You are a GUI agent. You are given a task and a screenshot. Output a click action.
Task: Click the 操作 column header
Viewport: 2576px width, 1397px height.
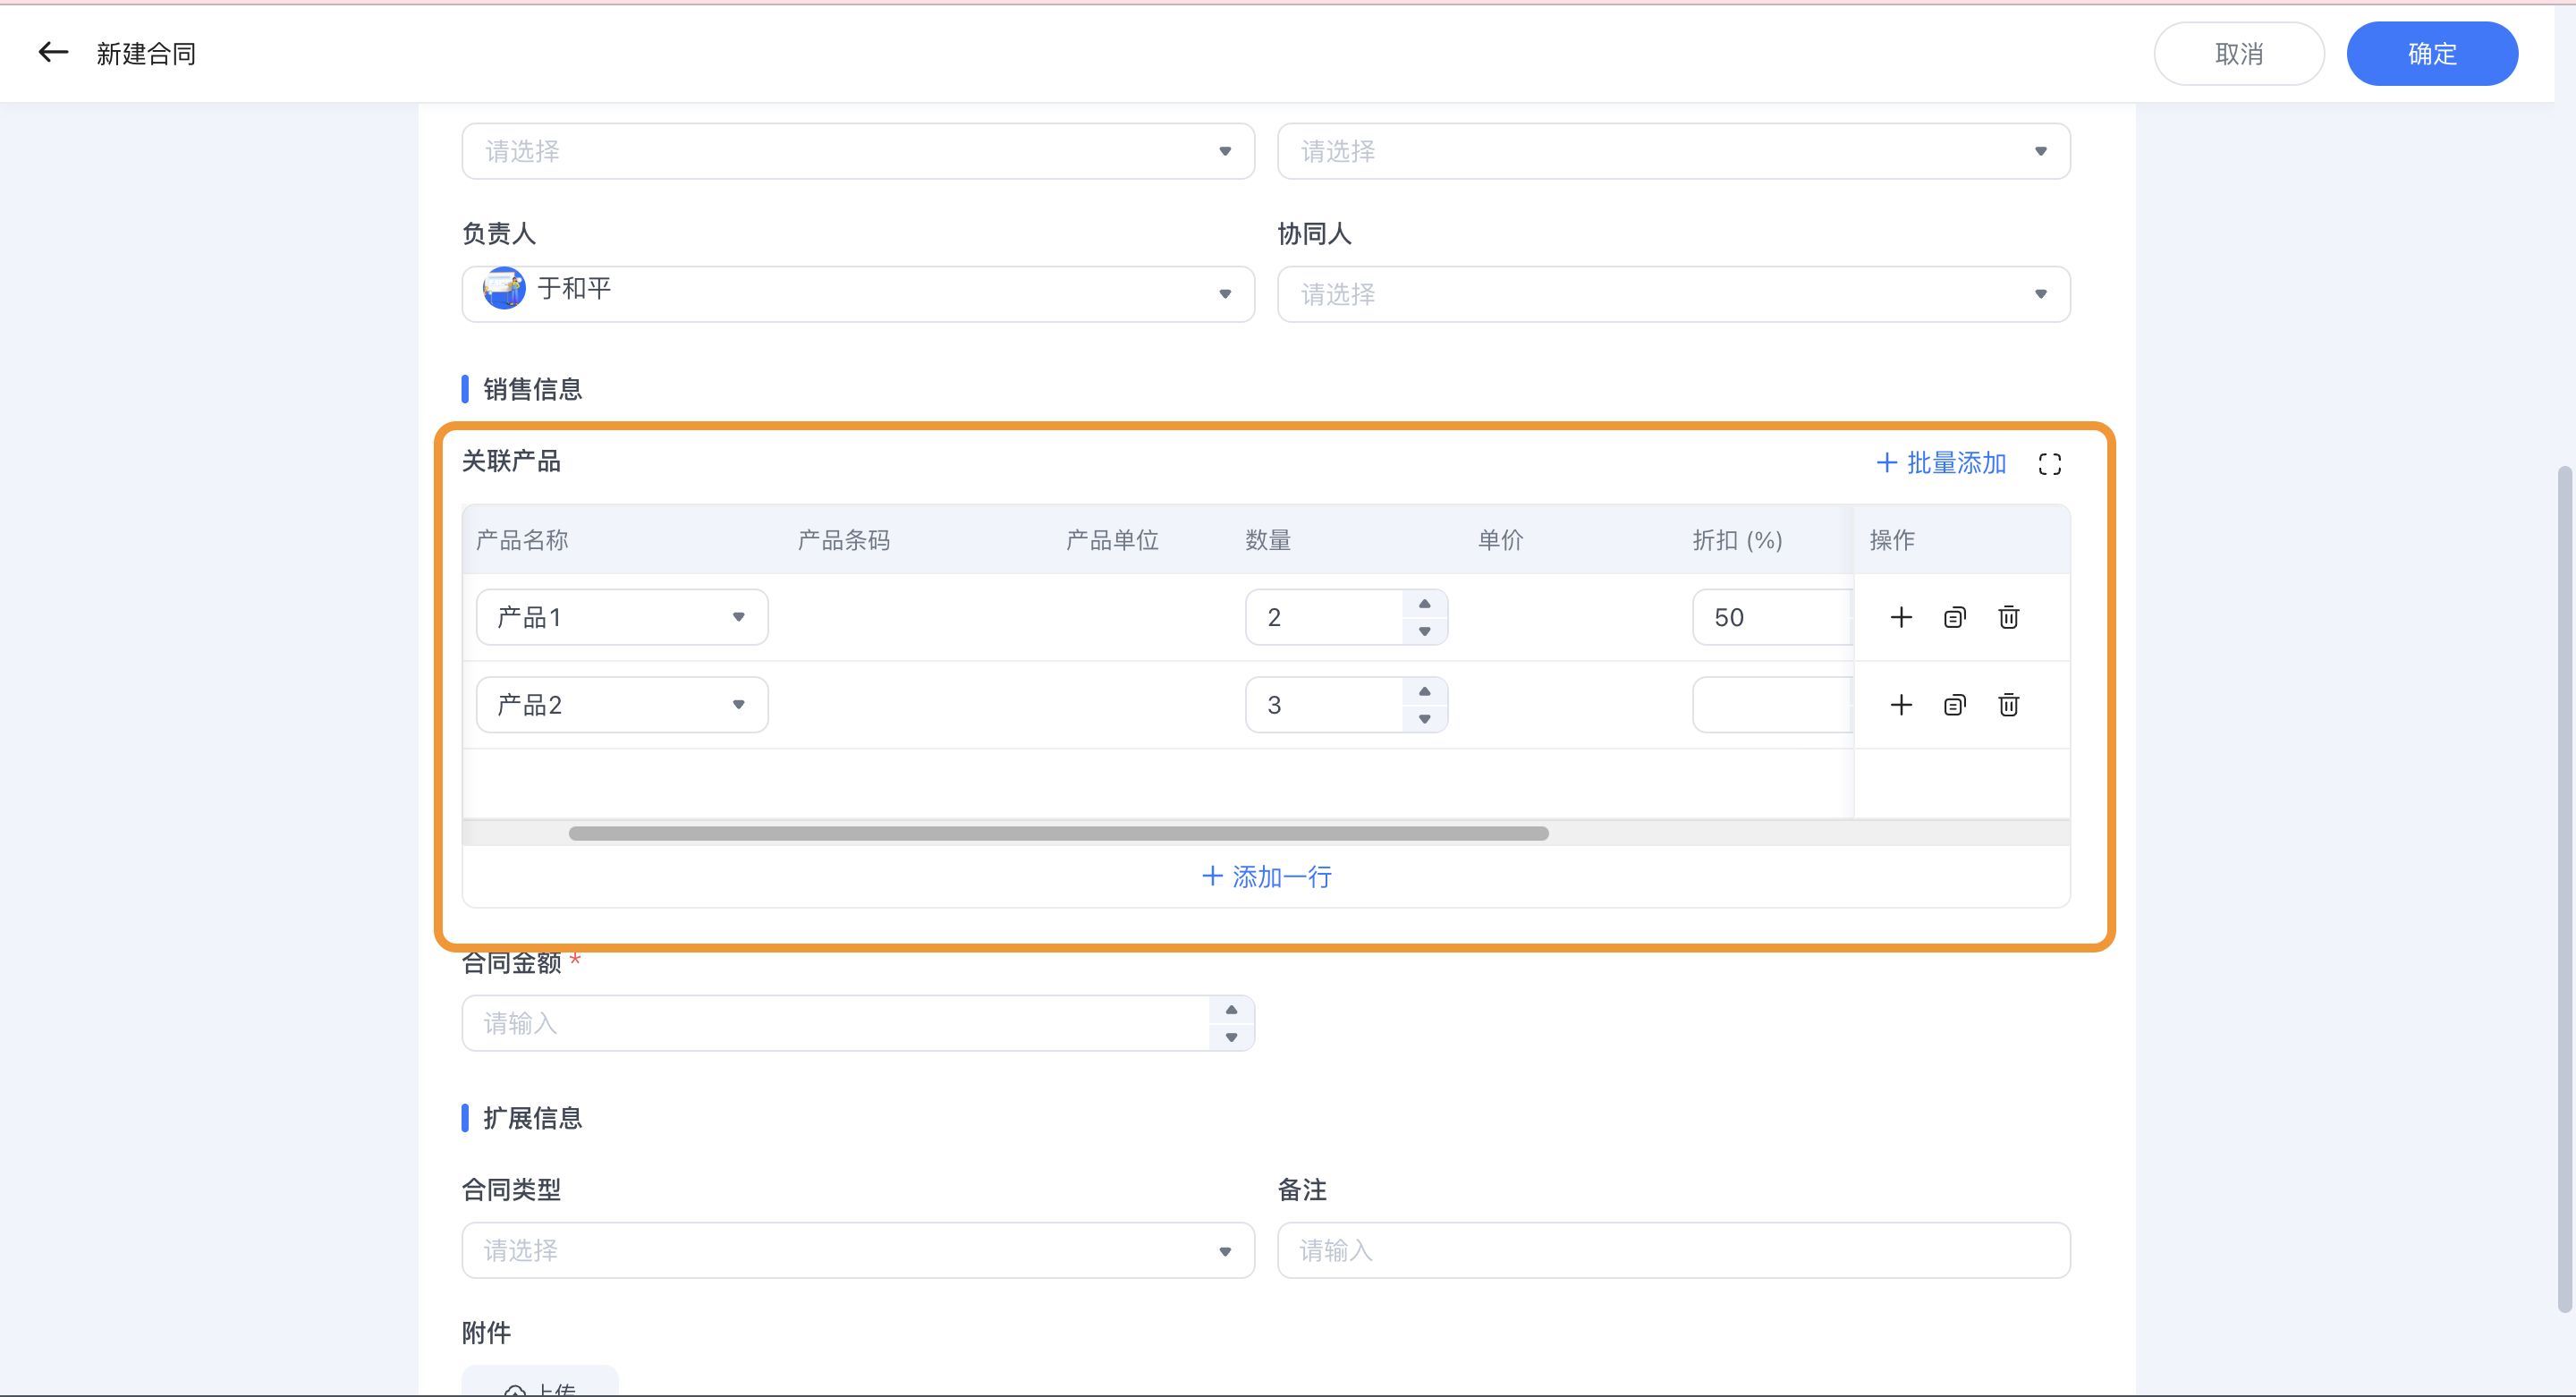coord(1892,540)
